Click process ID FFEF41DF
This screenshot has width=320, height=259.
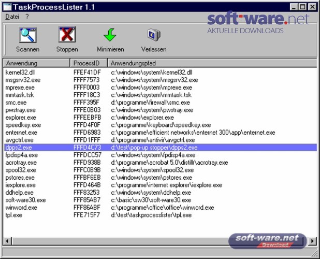click(x=87, y=73)
